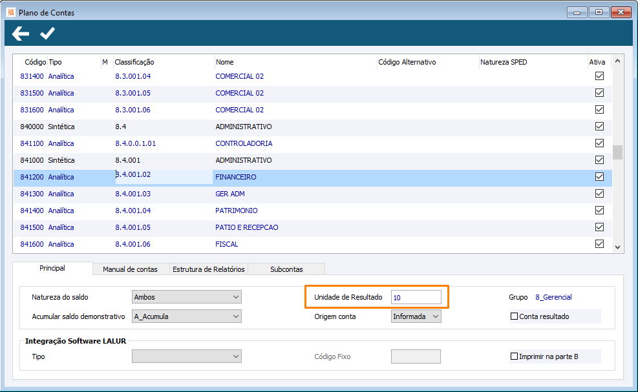This screenshot has height=392, width=638.
Task: Toggle Ativa checkbox for FINANCEIRO row
Action: coord(599,177)
